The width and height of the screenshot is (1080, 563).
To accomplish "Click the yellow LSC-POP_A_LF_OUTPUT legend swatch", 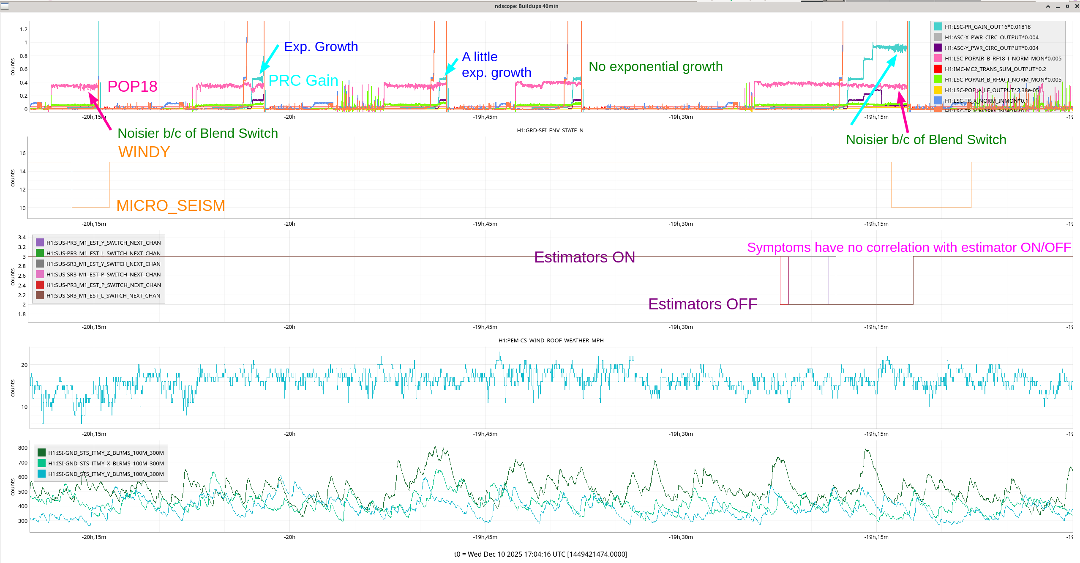I will coord(938,90).
